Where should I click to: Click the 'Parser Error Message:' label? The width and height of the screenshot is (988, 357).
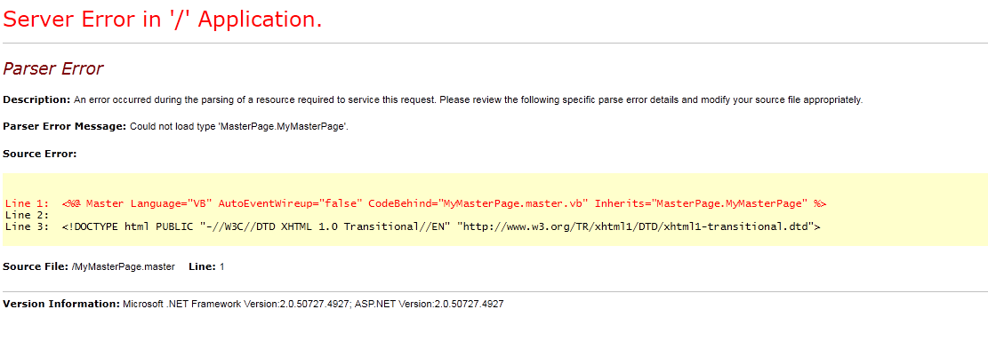[65, 126]
